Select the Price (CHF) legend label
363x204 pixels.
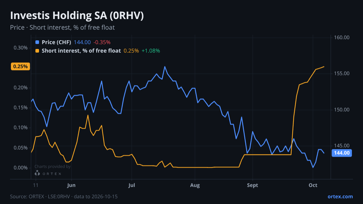(x=56, y=42)
